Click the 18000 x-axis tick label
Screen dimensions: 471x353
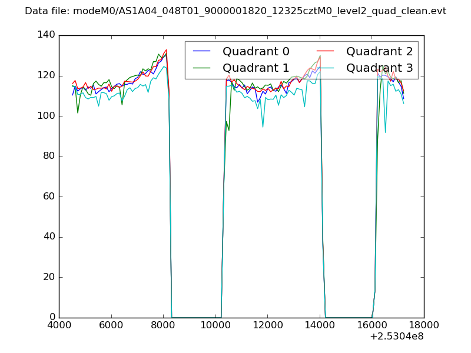(x=424, y=326)
